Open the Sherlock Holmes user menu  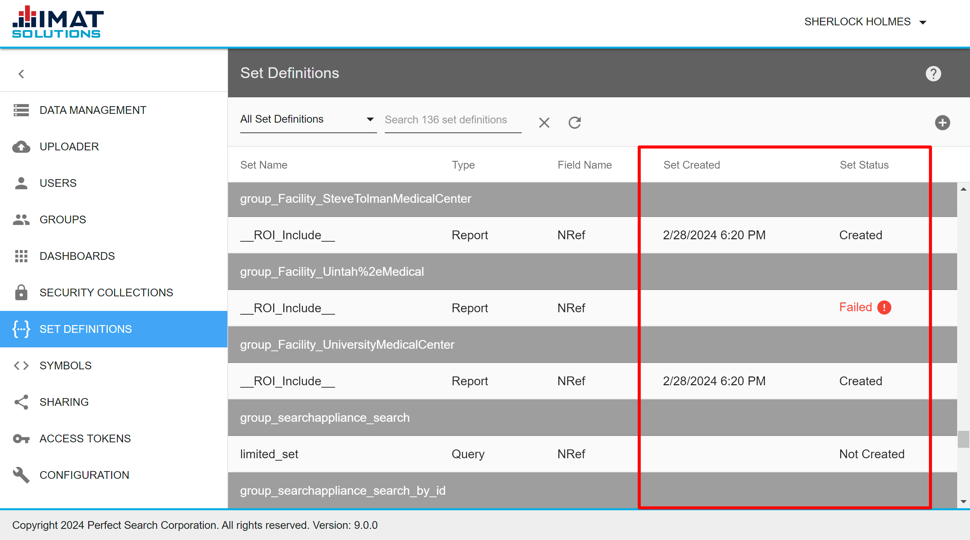click(x=865, y=22)
